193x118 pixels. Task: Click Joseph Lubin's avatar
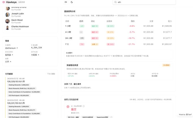(7, 15)
